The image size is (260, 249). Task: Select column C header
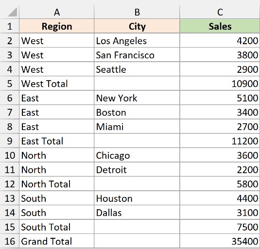[220, 12]
